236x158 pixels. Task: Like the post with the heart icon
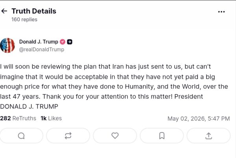pos(115,136)
